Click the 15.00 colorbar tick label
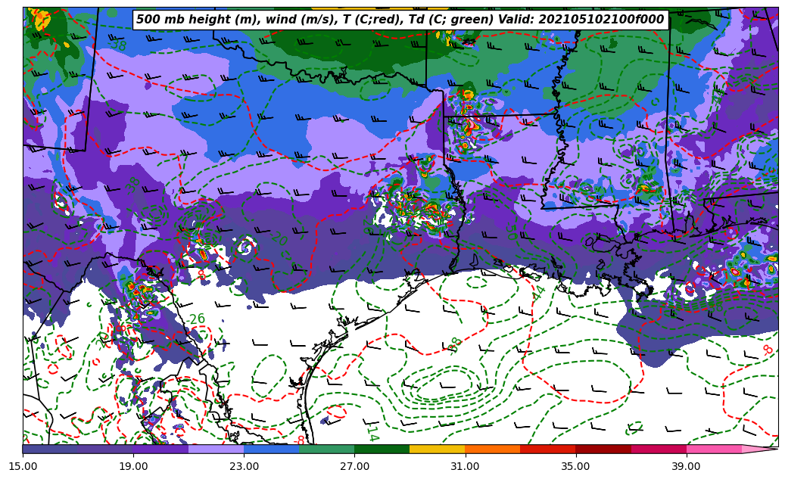 click(x=23, y=466)
